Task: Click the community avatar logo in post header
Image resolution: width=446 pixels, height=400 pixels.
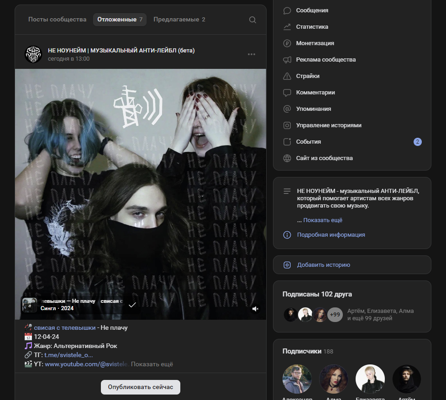Action: [33, 54]
